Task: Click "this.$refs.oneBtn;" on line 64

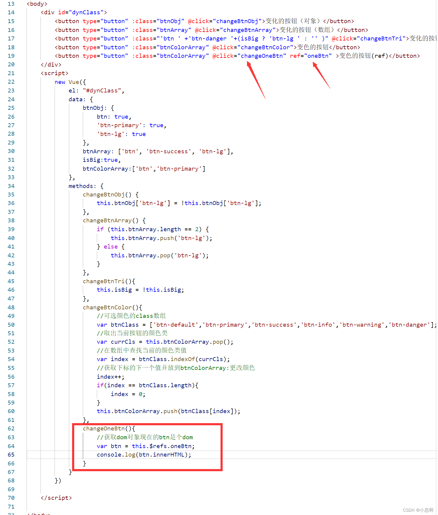Action: (x=163, y=446)
